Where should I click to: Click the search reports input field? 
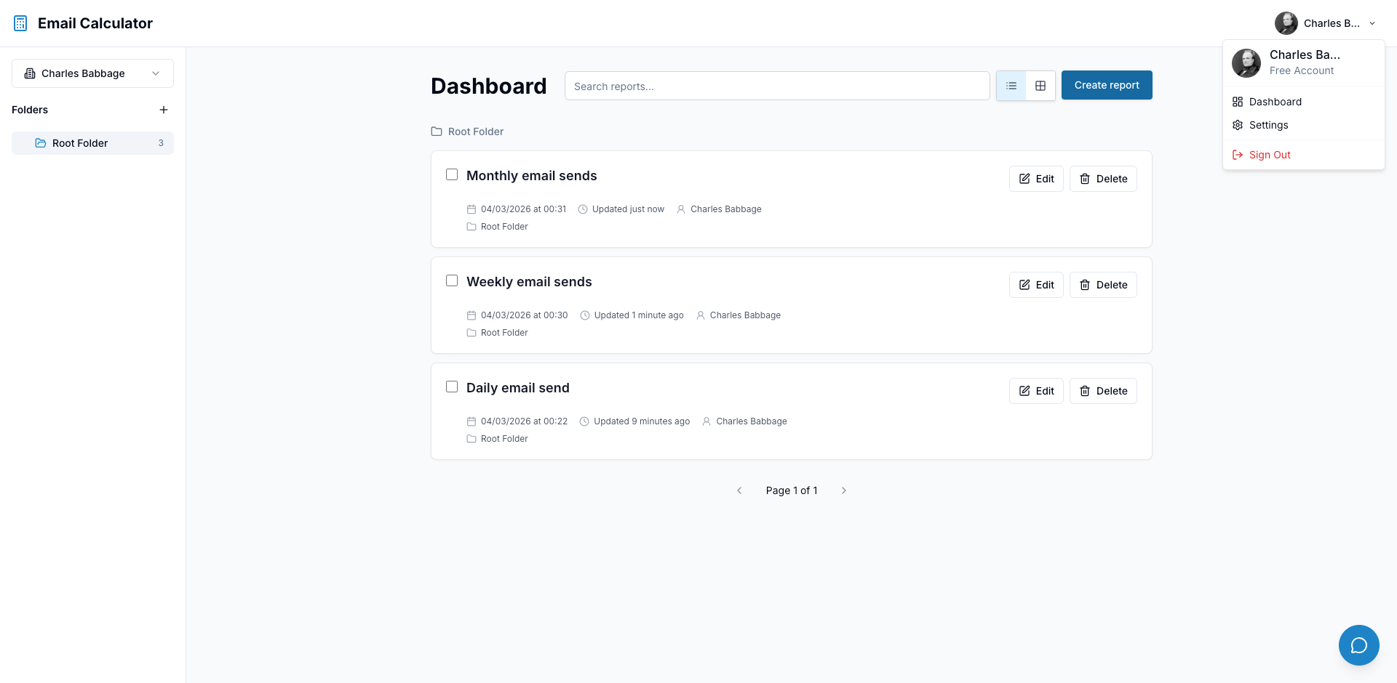777,86
